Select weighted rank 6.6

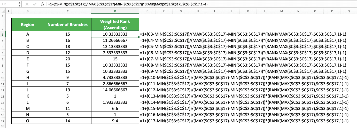tap(115, 108)
